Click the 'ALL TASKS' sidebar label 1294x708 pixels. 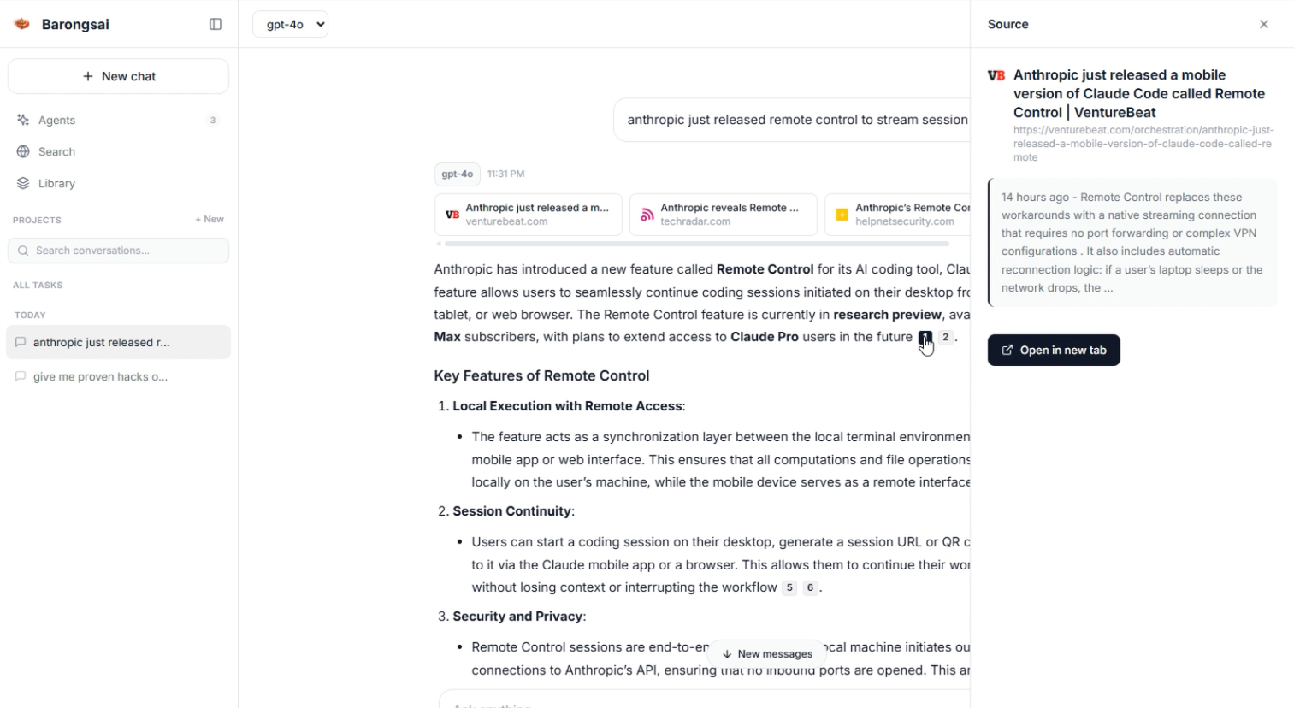[x=38, y=285]
